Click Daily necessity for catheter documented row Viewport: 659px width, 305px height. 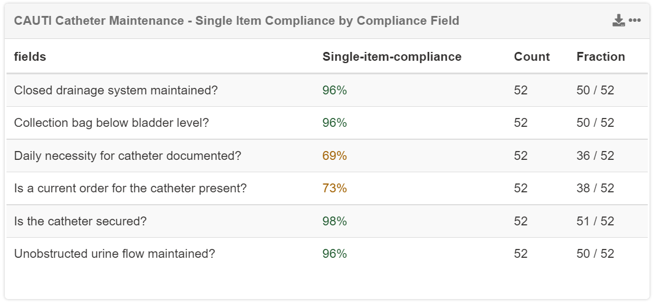[x=128, y=156]
